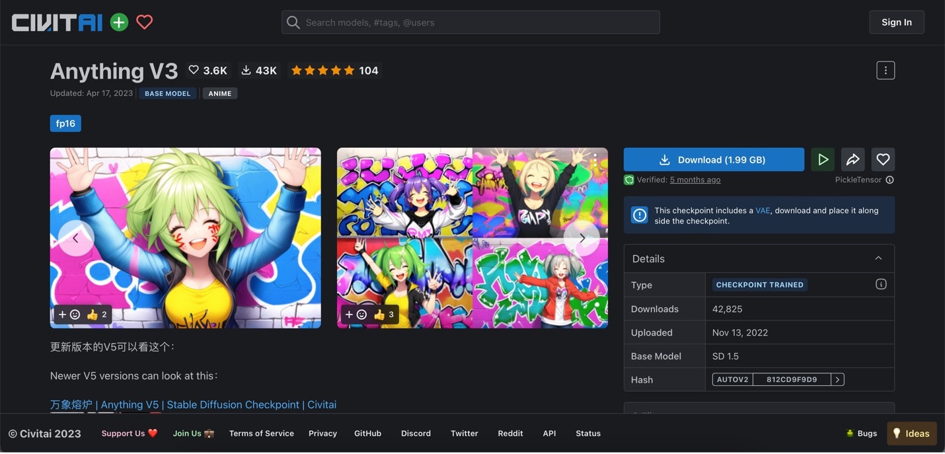Click the VAE link
The width and height of the screenshot is (945, 454).
(763, 210)
